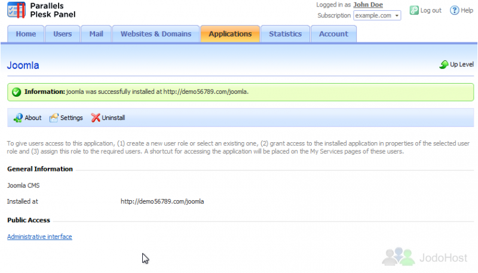Click the Public Access section heading
478x273 pixels.
click(x=29, y=220)
